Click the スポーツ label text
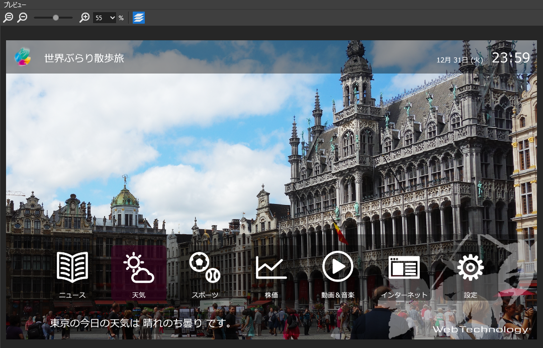Screen dimensions: 543x348 [205, 295]
